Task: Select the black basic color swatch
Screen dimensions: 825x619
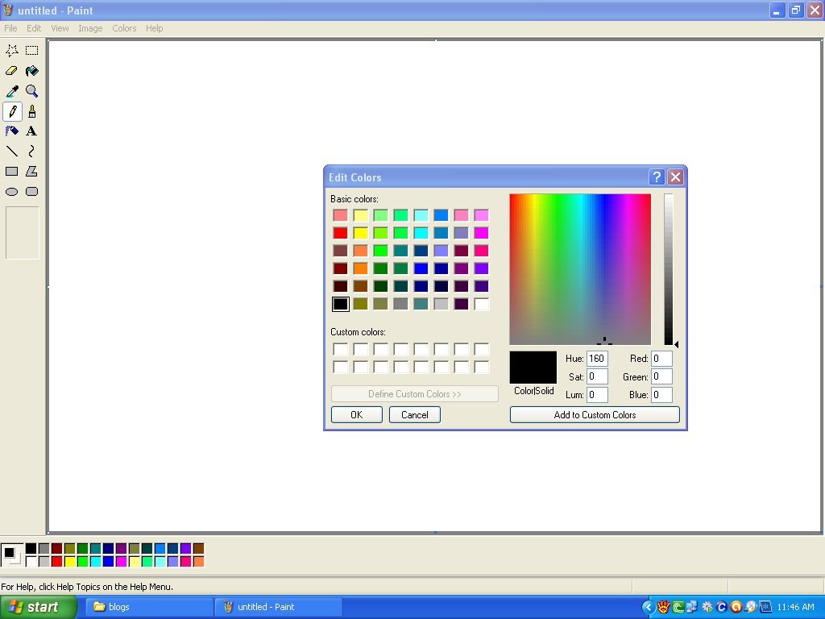Action: pyautogui.click(x=341, y=304)
